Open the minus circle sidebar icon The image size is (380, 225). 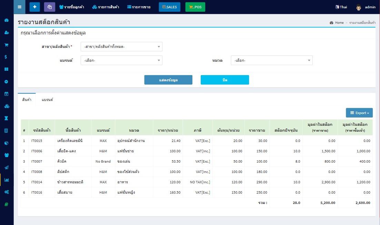[x=7, y=82]
